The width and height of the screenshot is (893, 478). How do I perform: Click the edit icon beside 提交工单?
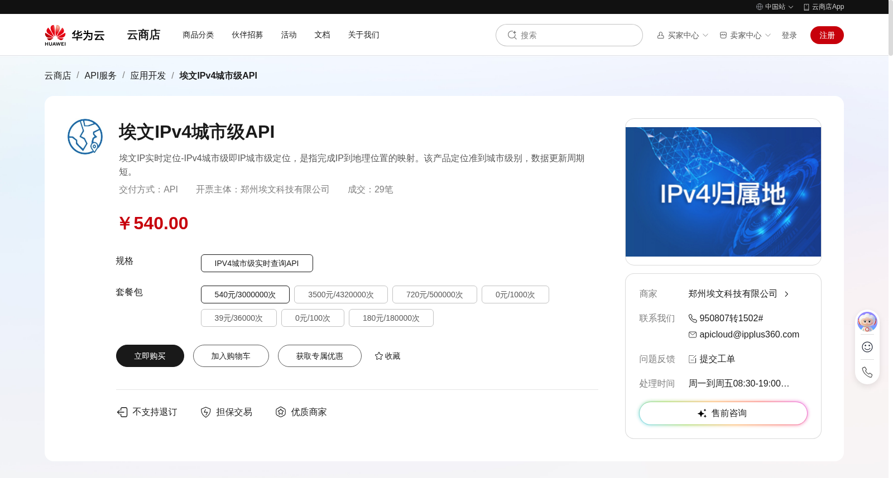[692, 359]
